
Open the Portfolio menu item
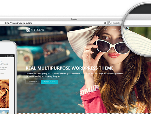97,30
